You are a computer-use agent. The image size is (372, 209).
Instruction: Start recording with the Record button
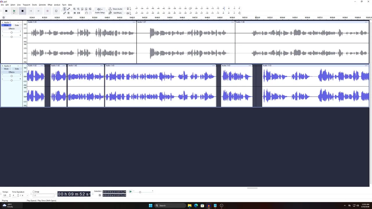[x=47, y=11]
